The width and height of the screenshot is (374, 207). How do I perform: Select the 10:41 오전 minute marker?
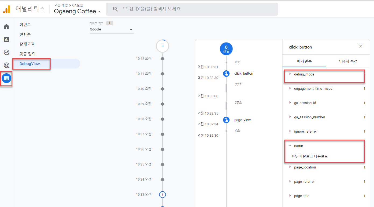click(x=162, y=74)
